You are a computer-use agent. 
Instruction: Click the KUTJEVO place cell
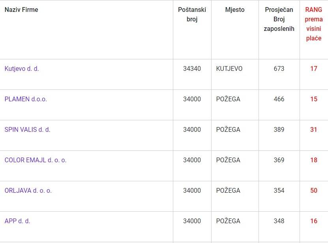229,68
